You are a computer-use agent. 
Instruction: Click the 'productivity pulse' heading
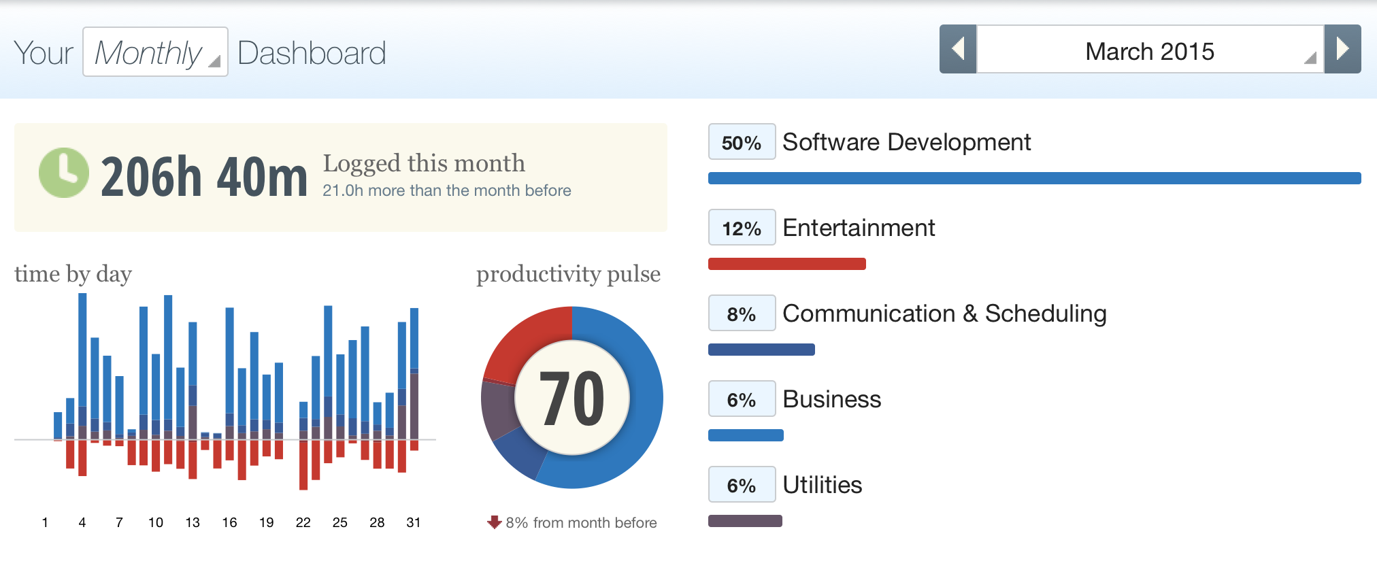[568, 273]
